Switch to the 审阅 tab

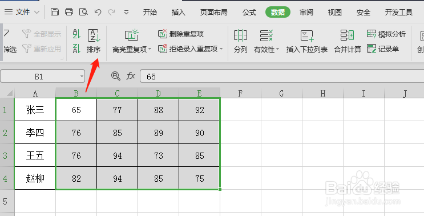pos(306,13)
